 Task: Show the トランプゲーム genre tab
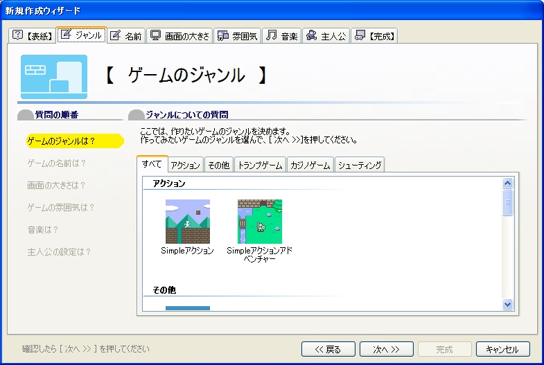click(260, 165)
